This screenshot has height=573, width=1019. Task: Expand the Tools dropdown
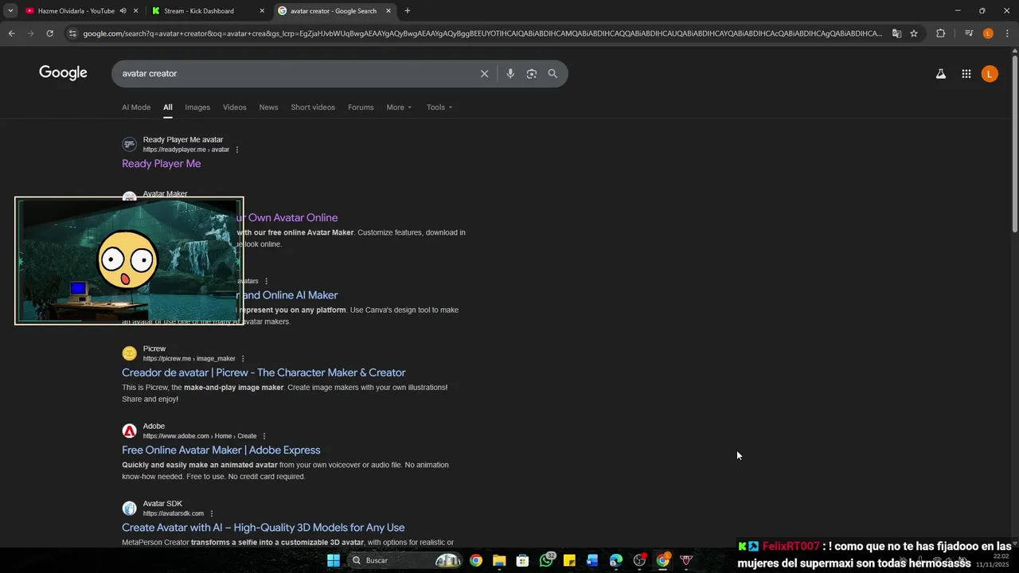click(439, 107)
